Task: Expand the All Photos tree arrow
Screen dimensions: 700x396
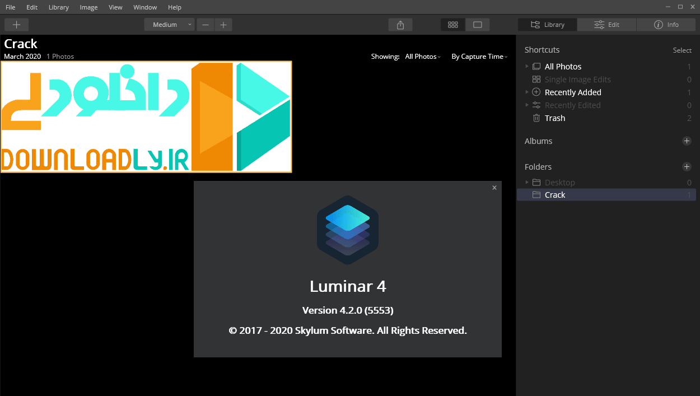Action: click(527, 67)
